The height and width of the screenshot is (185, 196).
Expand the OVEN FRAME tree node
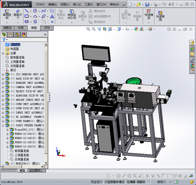click(x=3, y=121)
